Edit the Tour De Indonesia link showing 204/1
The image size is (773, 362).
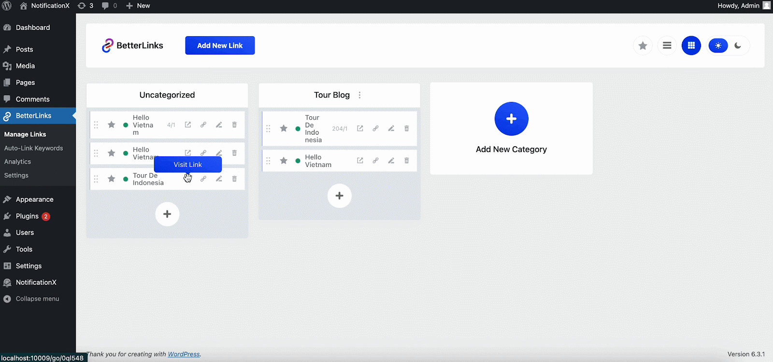[391, 128]
